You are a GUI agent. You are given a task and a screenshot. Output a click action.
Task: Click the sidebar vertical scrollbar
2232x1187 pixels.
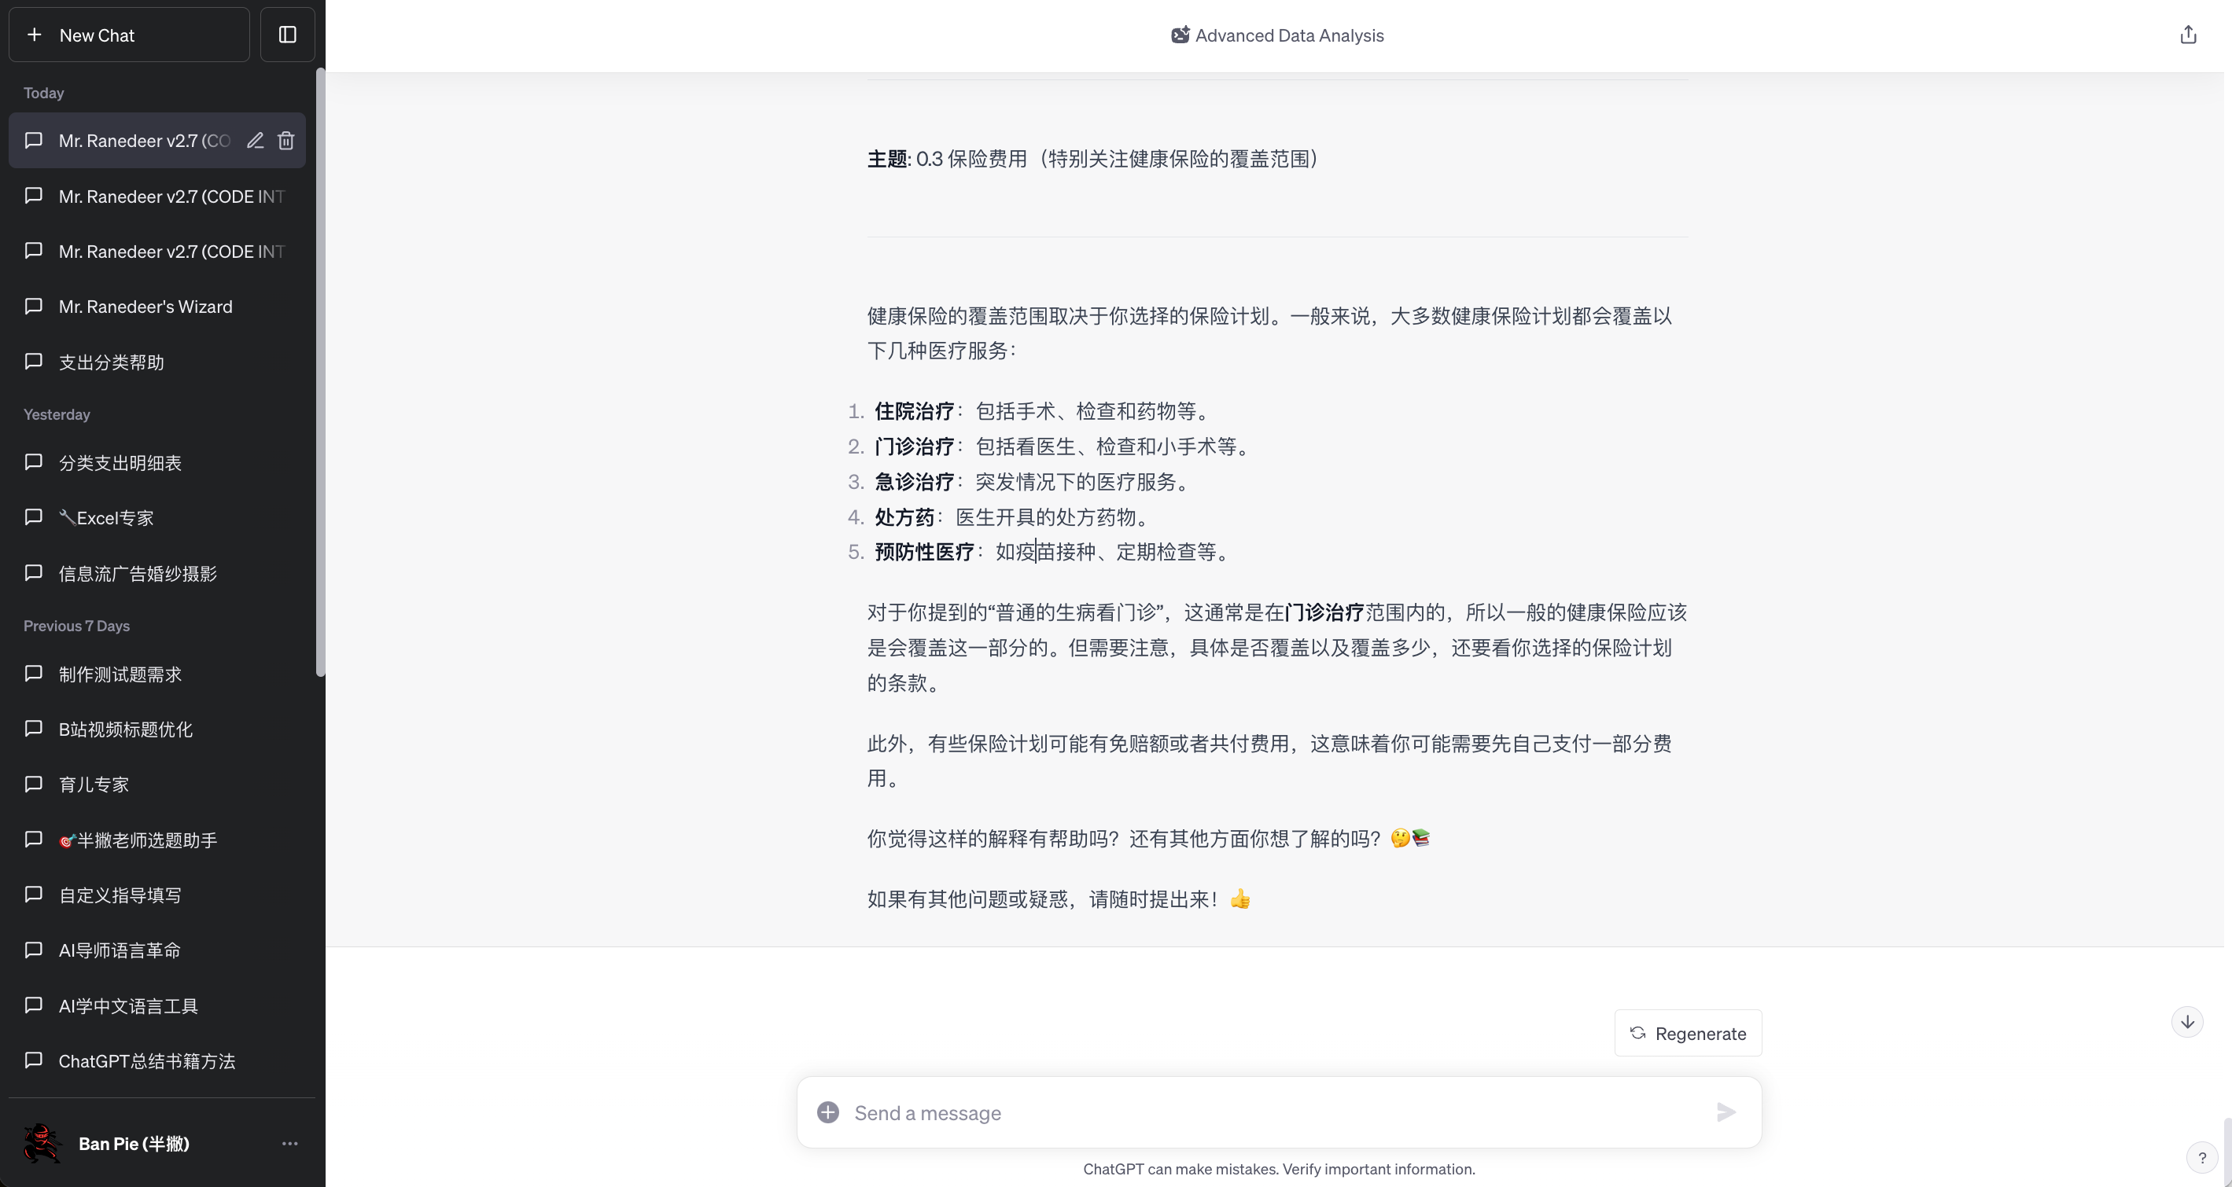pos(320,373)
